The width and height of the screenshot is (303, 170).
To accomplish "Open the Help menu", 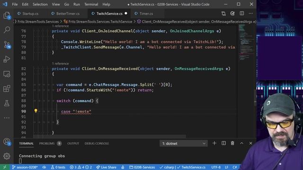I will click(x=106, y=4).
